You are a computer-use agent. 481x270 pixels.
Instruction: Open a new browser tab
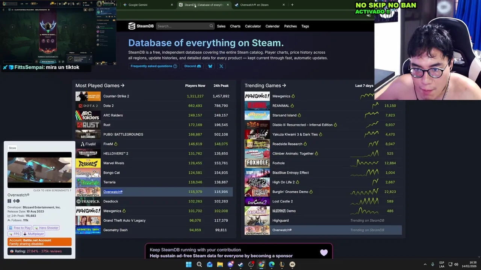coord(292,5)
